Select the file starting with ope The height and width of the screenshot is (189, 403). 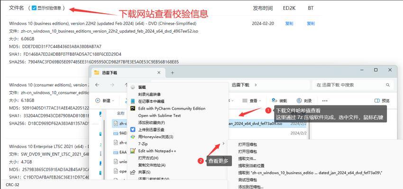[x=120, y=172]
